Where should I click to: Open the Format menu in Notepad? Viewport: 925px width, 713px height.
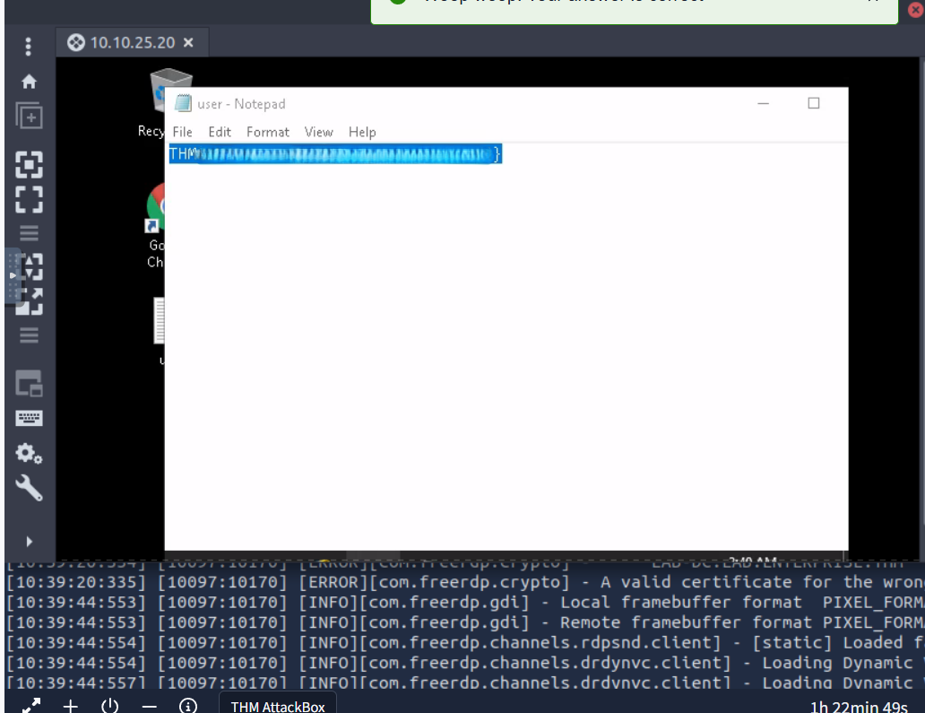pyautogui.click(x=268, y=132)
